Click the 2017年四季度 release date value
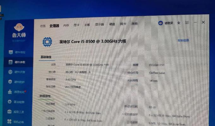This screenshot has width=215, height=126. click(73, 87)
